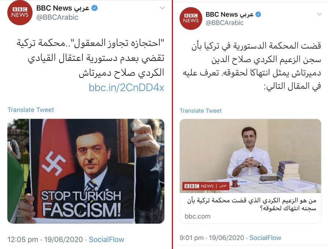Viewport: 328px width, 249px height.
Task: Open SocialFlow source link in left tweet
Action: click(107, 239)
